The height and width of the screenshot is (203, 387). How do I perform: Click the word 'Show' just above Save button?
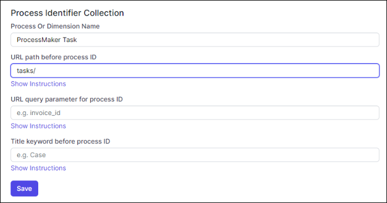pyautogui.click(x=19, y=168)
